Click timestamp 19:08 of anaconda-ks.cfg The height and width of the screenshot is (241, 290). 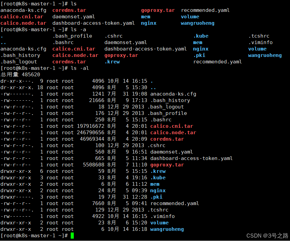(140, 94)
